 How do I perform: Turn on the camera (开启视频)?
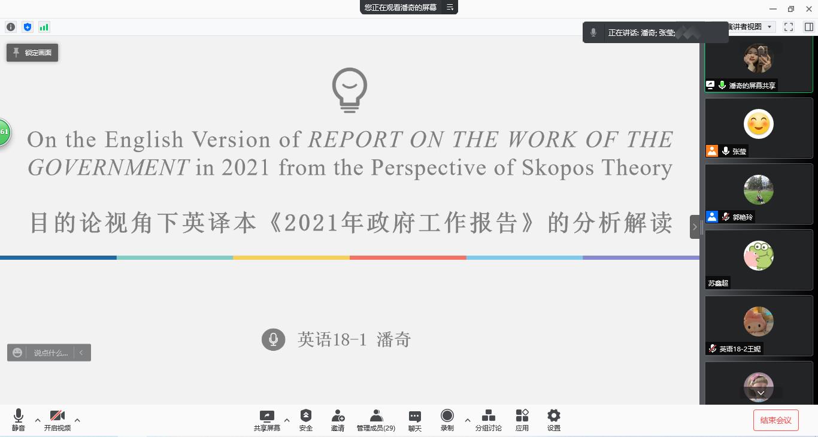pyautogui.click(x=57, y=420)
